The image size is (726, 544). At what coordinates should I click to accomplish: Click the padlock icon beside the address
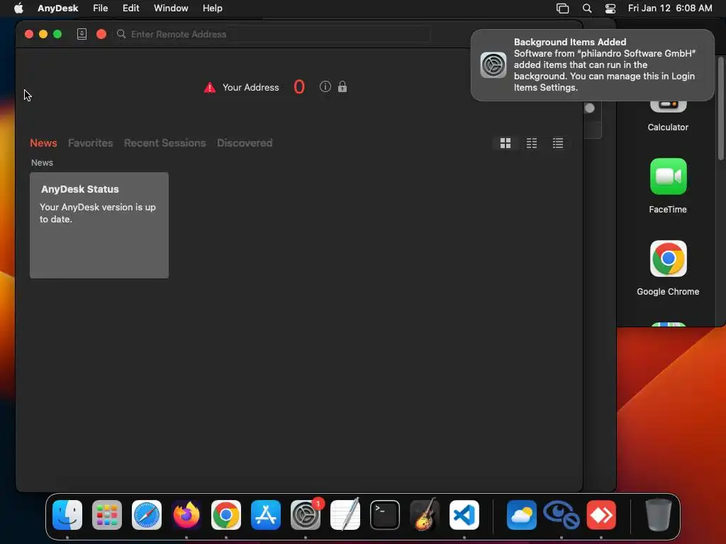click(x=342, y=86)
